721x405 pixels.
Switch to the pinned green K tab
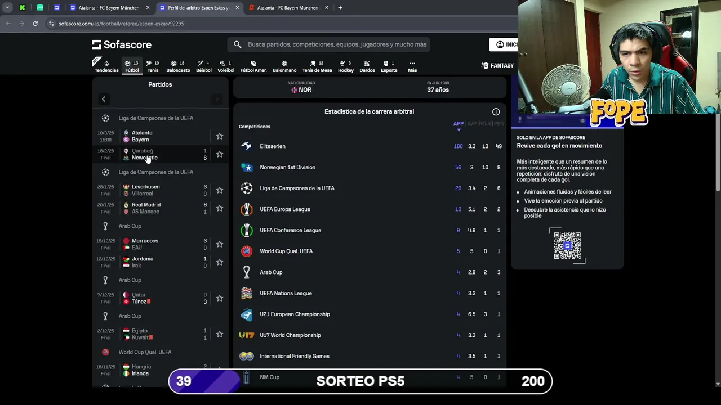(x=22, y=8)
